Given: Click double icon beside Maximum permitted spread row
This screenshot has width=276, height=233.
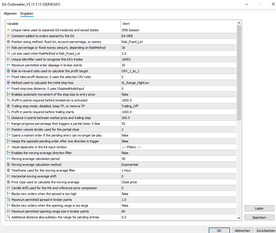Looking at the screenshot, I should [8, 200].
